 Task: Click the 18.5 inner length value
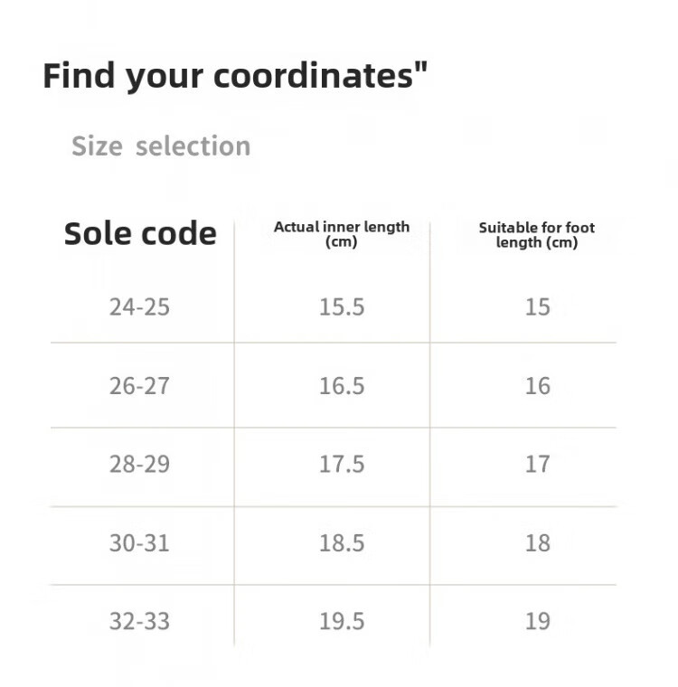coord(342,543)
